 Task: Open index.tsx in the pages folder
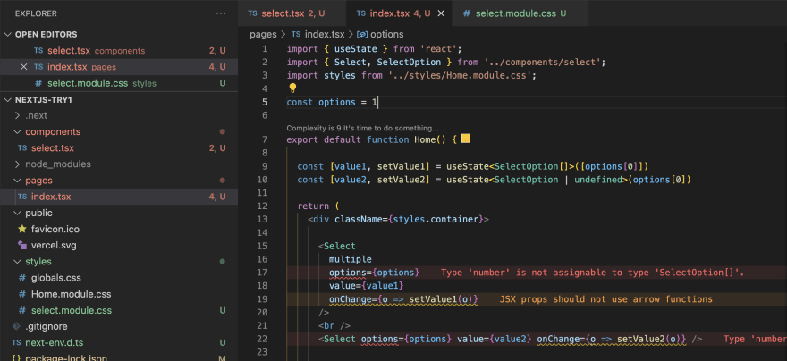click(x=119, y=197)
